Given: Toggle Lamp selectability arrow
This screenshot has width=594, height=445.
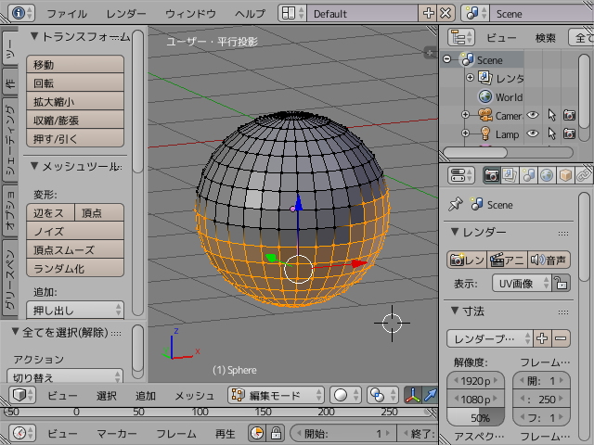Looking at the screenshot, I should tap(551, 133).
